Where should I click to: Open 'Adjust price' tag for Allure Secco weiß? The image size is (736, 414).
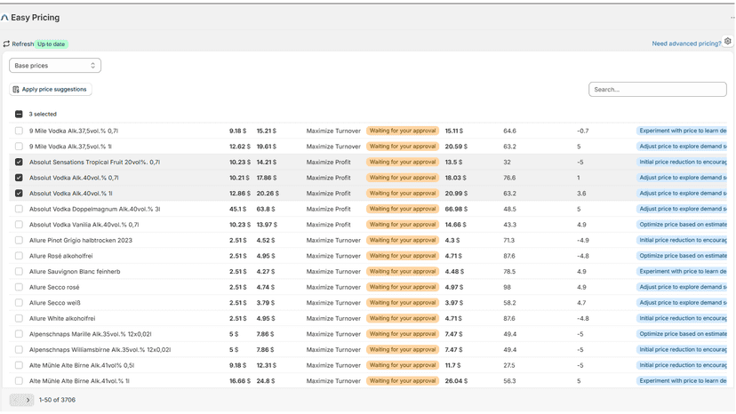682,303
